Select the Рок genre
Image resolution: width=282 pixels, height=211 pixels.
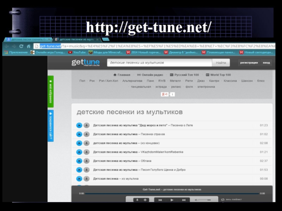92,81
